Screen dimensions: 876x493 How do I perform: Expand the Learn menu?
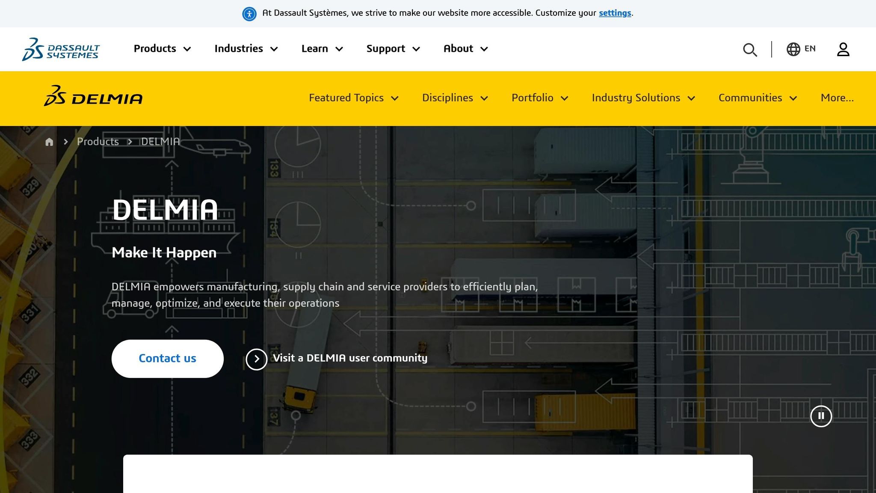(322, 49)
